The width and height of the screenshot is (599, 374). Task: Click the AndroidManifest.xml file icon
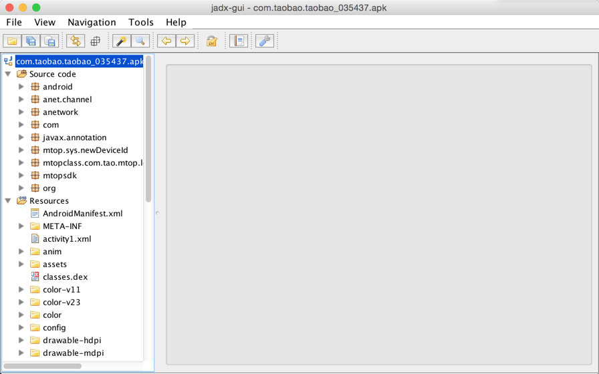click(x=35, y=213)
